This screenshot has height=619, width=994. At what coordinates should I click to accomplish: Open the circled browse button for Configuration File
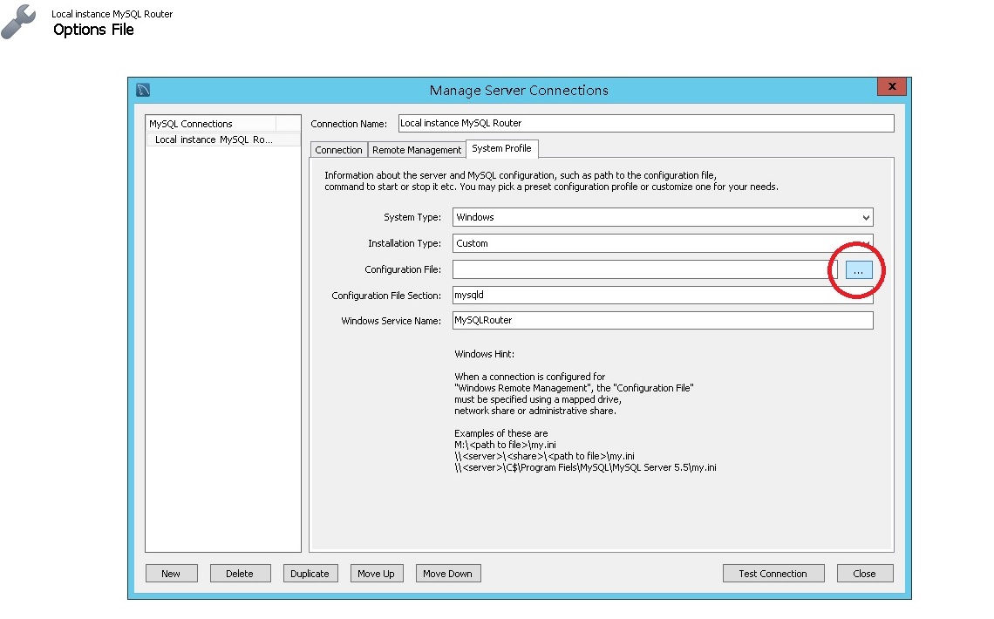(x=858, y=269)
